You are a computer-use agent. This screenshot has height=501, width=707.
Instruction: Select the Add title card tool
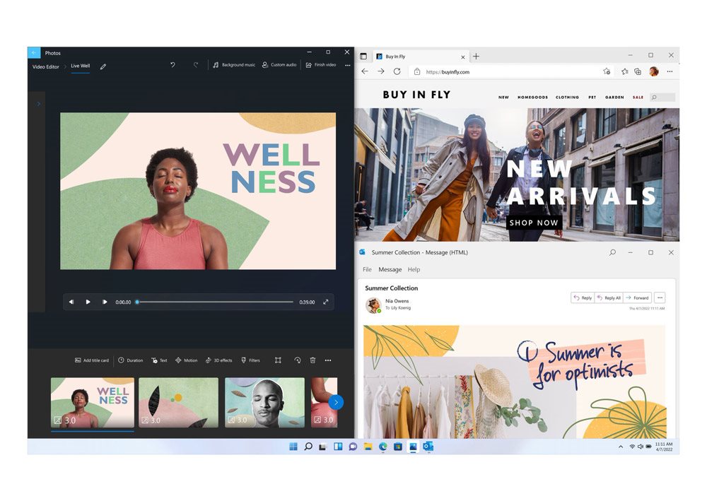point(92,360)
